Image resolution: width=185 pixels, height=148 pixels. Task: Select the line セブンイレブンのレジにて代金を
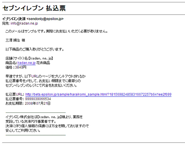point(41,85)
